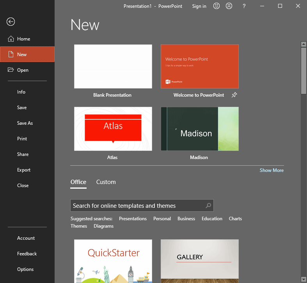Viewport: 307px width, 283px height.
Task: Switch to the Office templates tab
Action: point(78,182)
